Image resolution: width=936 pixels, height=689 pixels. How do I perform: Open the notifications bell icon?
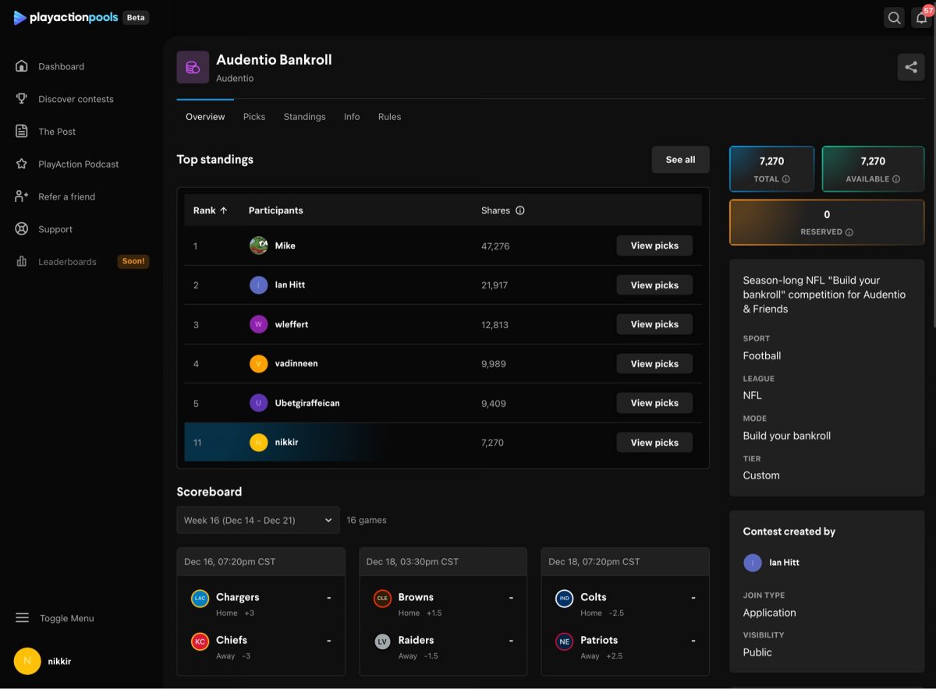point(922,17)
